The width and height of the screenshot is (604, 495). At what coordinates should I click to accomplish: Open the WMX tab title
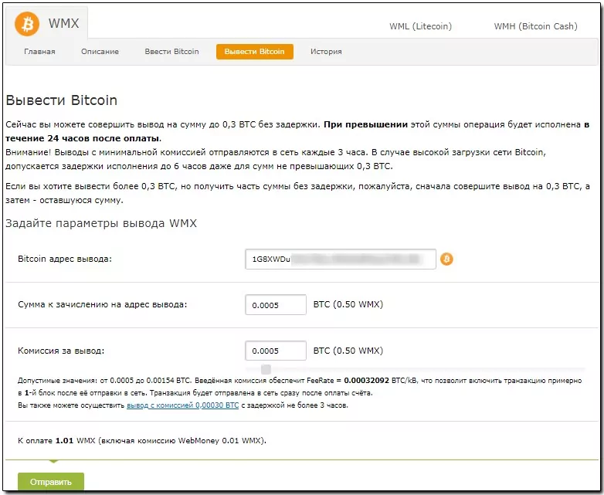point(63,23)
